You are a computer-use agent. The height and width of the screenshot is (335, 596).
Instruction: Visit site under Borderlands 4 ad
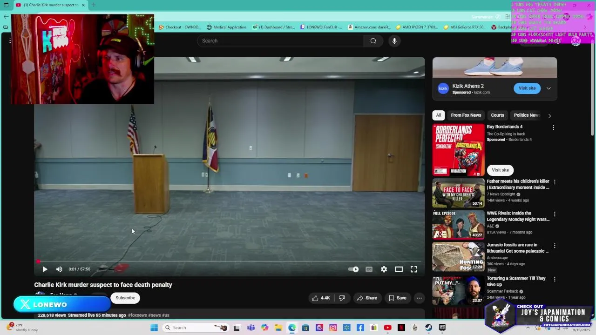coord(500,170)
